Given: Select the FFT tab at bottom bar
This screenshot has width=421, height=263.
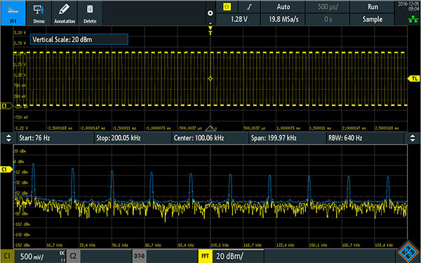Looking at the screenshot, I should (x=231, y=256).
